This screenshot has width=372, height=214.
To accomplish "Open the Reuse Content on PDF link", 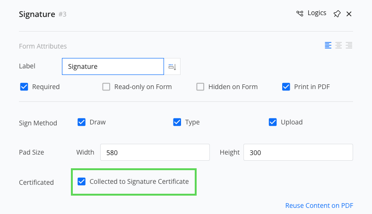I will (x=319, y=206).
